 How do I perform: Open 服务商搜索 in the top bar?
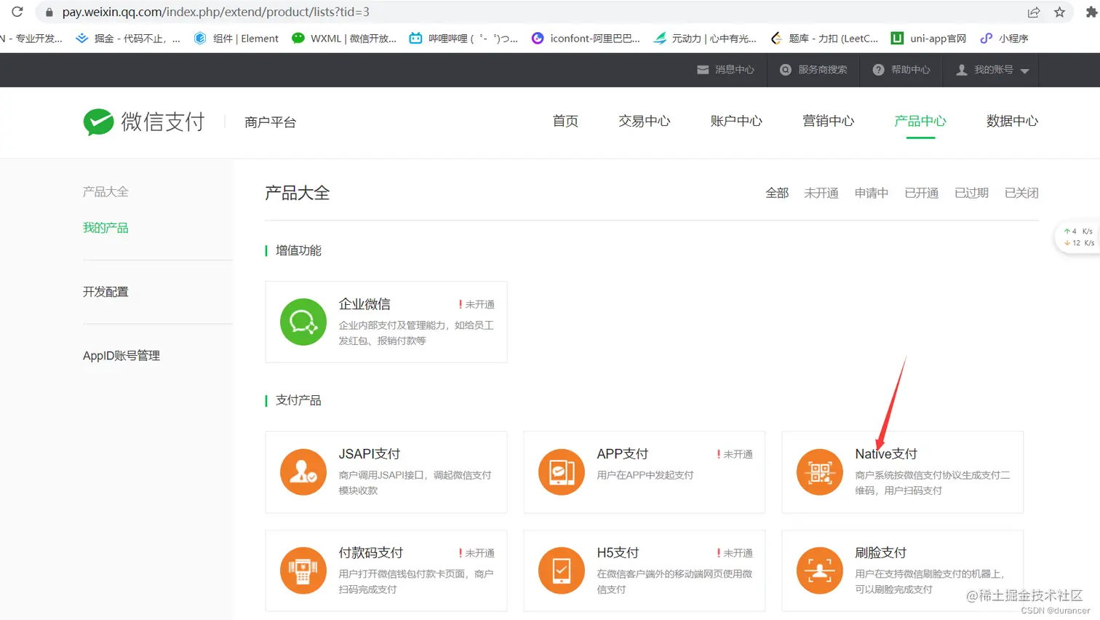tap(813, 70)
